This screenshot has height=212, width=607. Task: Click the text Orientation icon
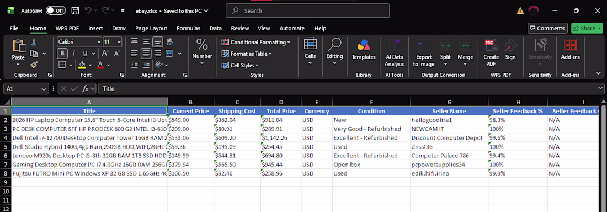158,65
